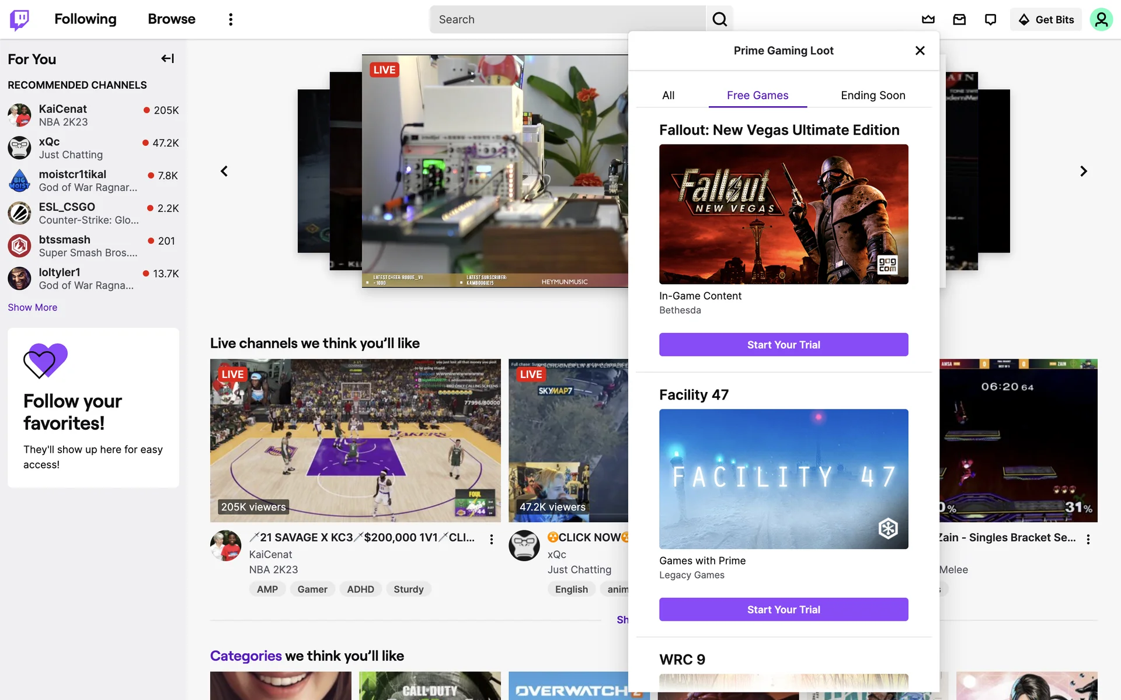Go to previous carousel stream

click(x=224, y=171)
